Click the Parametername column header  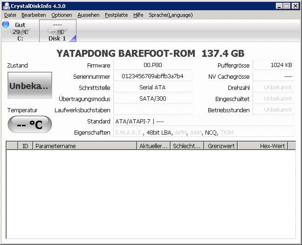pyautogui.click(x=85, y=146)
